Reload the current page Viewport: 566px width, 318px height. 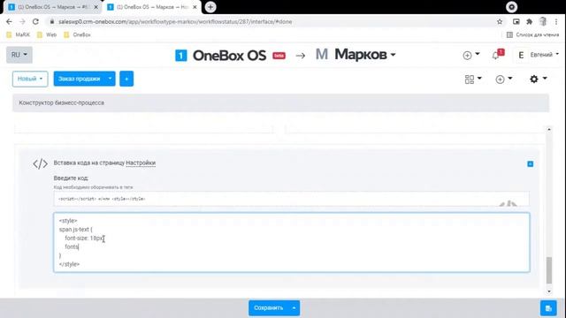35,21
